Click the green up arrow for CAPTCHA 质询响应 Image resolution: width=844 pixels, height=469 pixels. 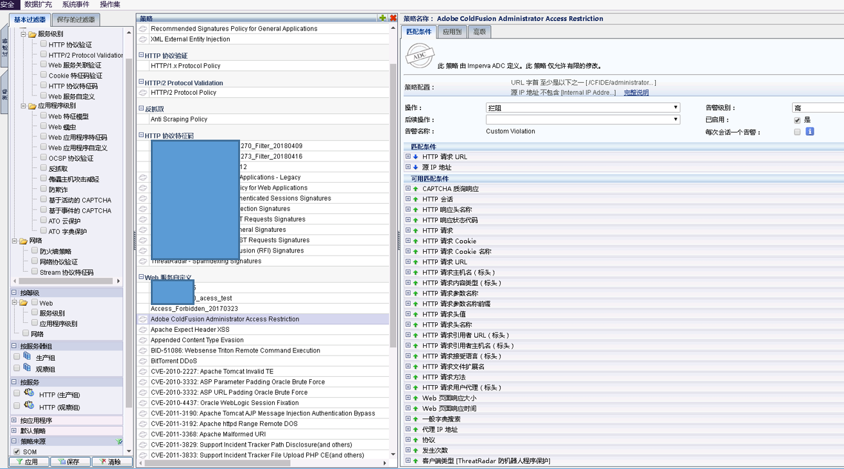click(416, 189)
